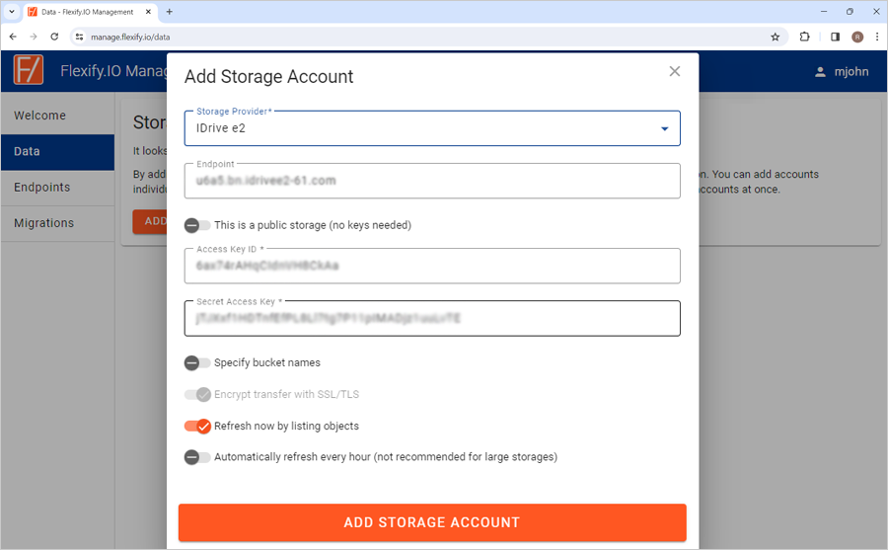
Task: Close the Add Storage Account dialog
Action: 674,71
